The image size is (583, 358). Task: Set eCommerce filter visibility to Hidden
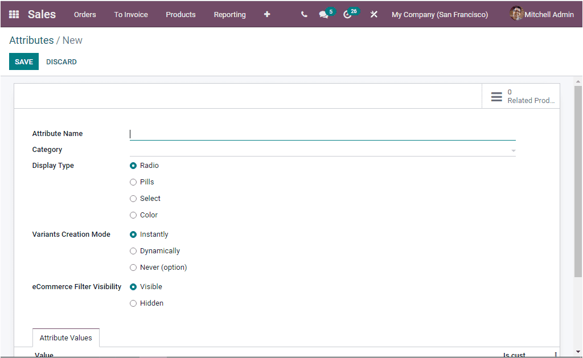[132, 303]
